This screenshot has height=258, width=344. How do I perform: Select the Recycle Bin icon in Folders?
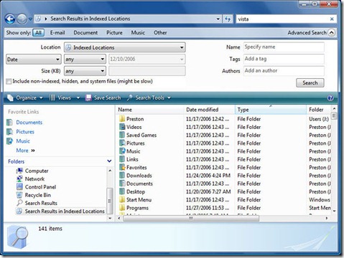(x=19, y=195)
